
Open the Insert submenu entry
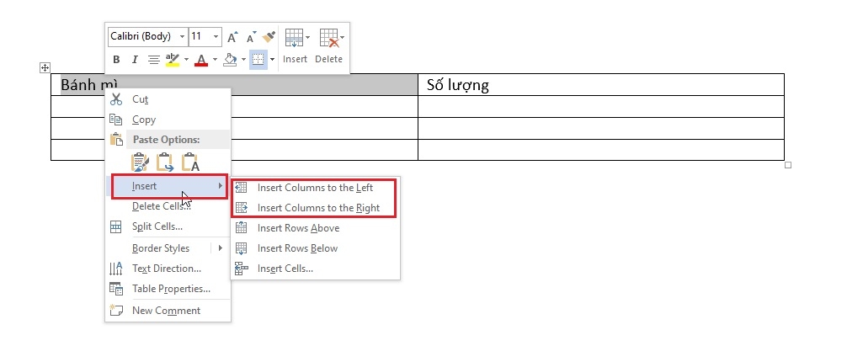pyautogui.click(x=169, y=186)
